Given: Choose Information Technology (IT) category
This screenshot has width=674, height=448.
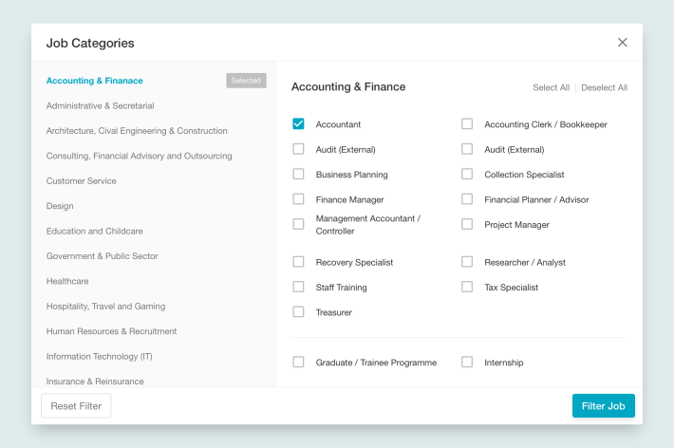Looking at the screenshot, I should 99,356.
